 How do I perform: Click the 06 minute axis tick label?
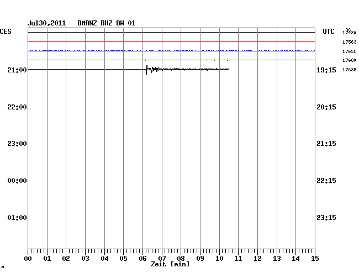point(142,259)
